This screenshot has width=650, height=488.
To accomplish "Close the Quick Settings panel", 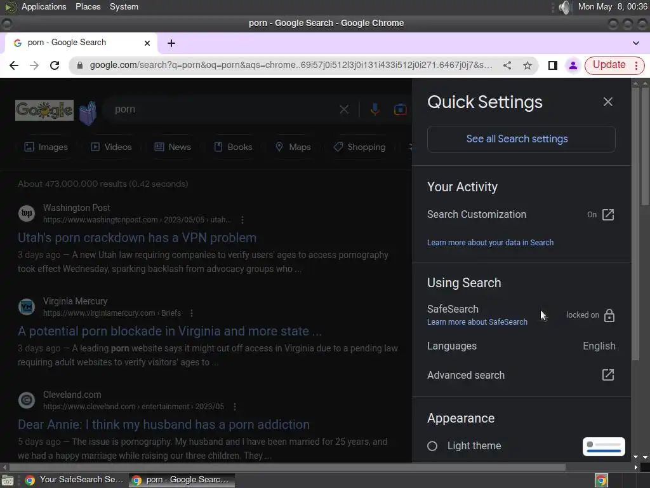I will (607, 102).
